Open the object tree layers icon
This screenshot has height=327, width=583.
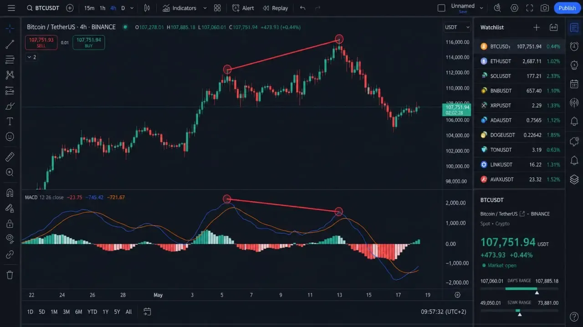(574, 179)
